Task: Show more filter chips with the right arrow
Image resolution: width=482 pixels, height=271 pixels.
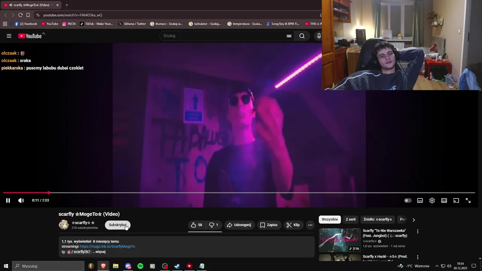Action: [413, 220]
